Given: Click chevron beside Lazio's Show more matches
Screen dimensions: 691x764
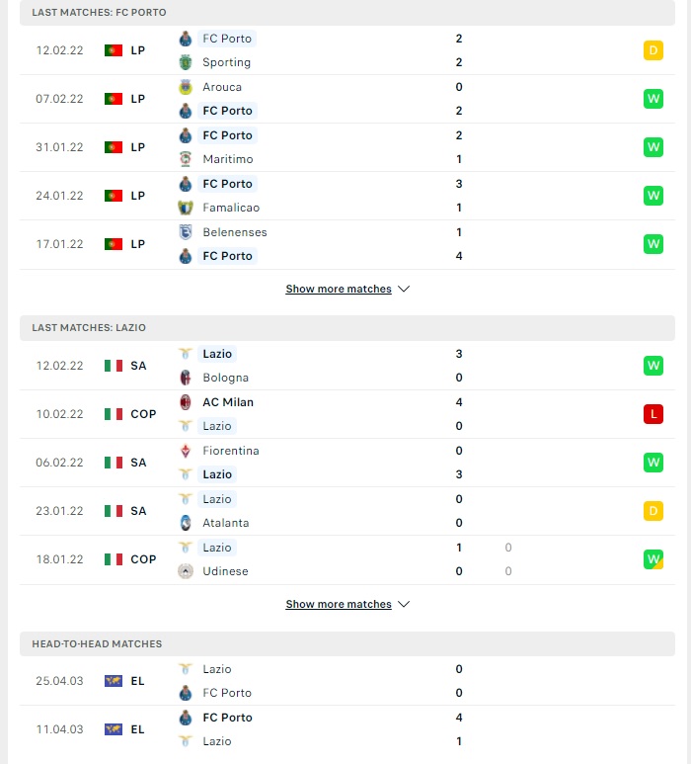Looking at the screenshot, I should (404, 604).
